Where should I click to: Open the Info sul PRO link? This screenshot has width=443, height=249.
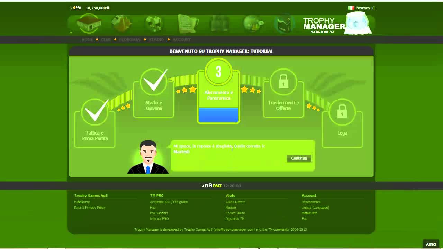click(x=159, y=219)
